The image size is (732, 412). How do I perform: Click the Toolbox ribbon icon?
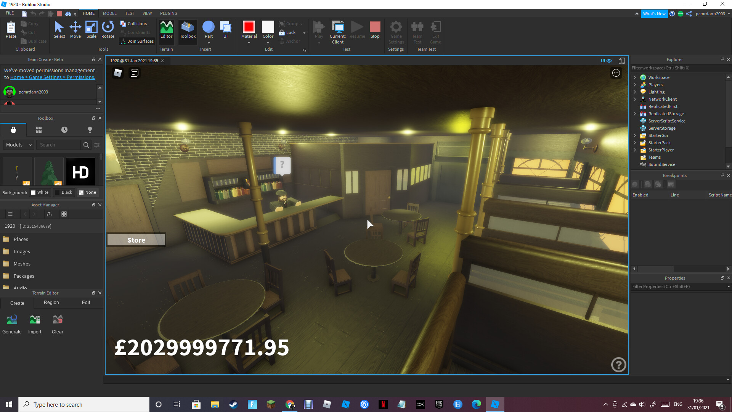pyautogui.click(x=188, y=30)
